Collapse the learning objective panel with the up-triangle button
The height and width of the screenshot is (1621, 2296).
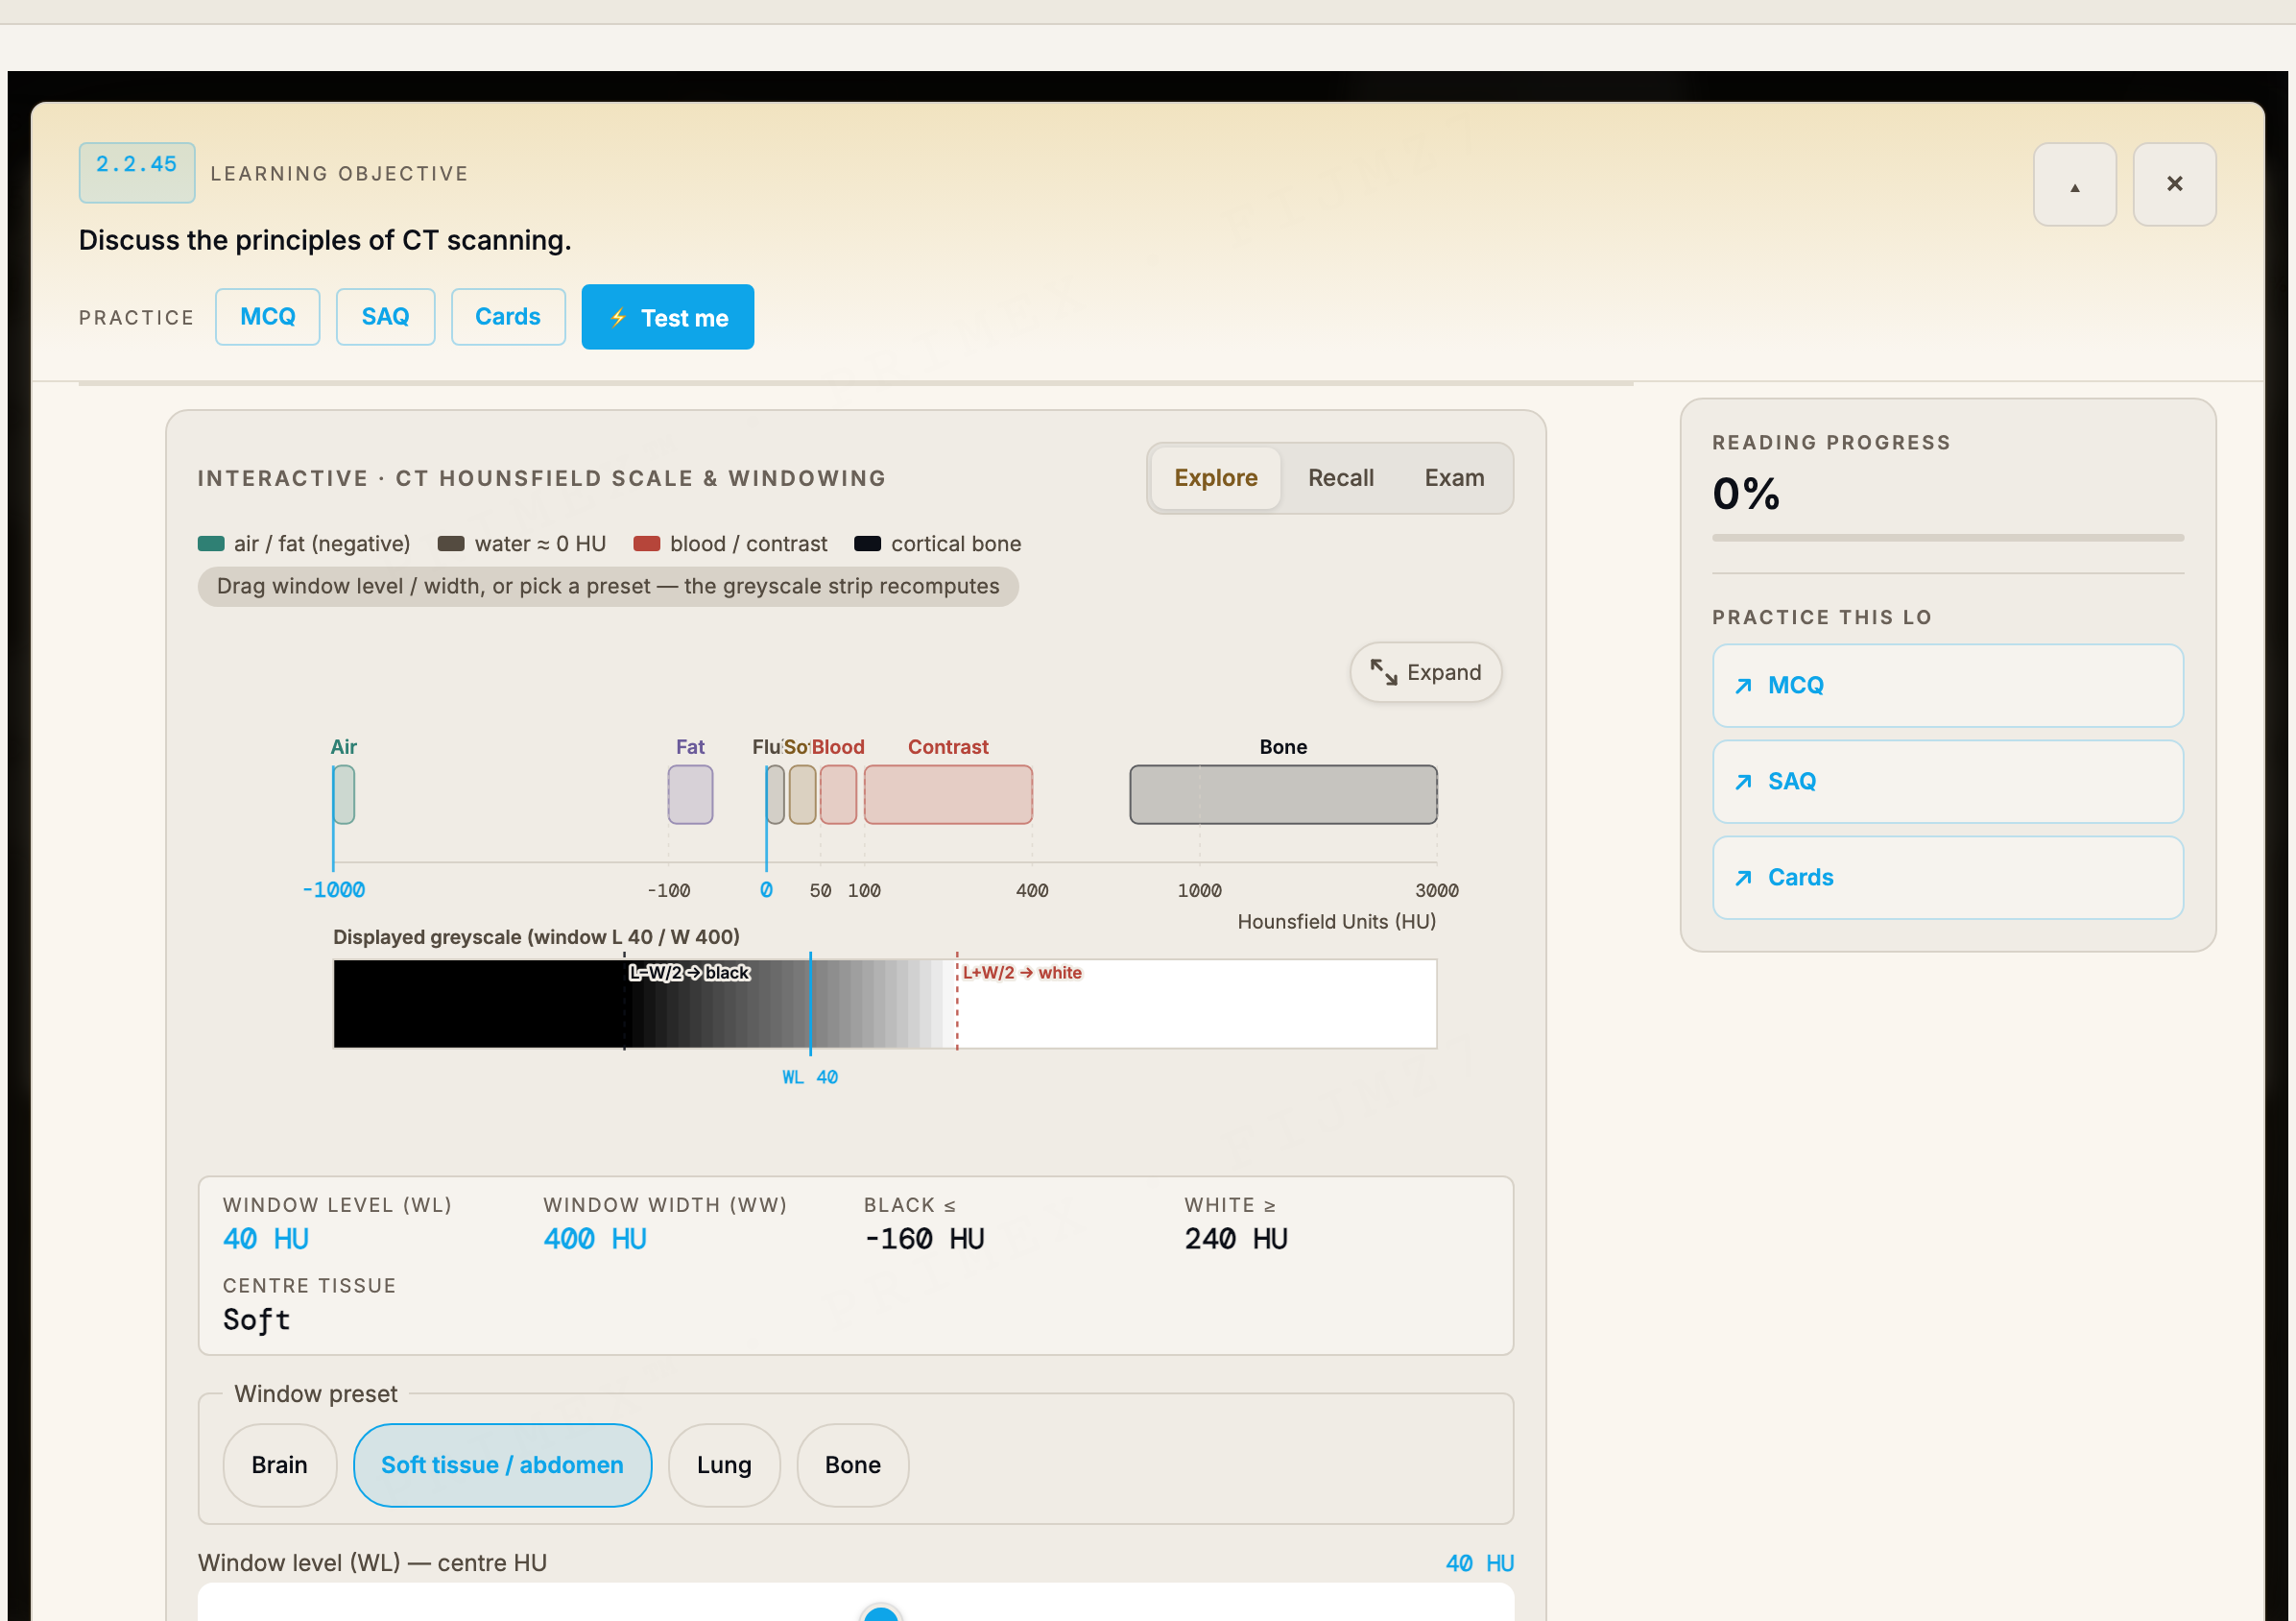(2074, 184)
